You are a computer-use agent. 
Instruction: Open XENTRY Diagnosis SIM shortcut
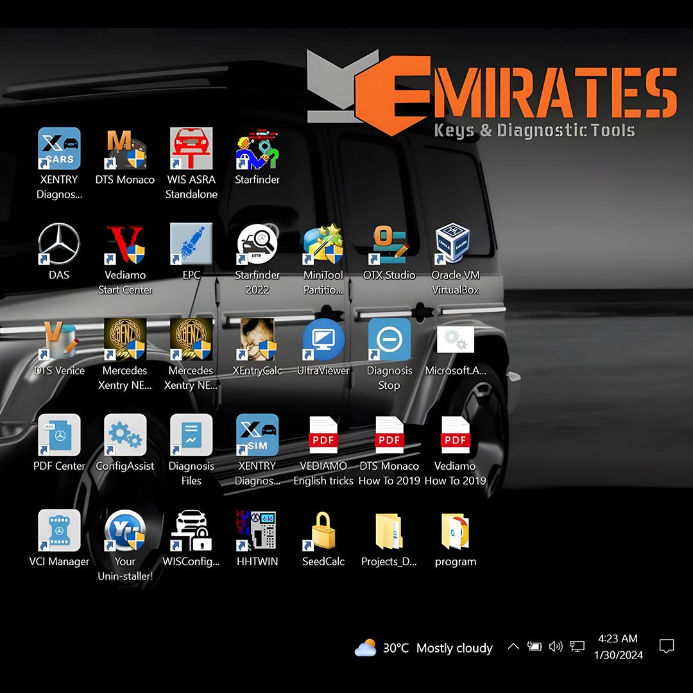pyautogui.click(x=257, y=435)
